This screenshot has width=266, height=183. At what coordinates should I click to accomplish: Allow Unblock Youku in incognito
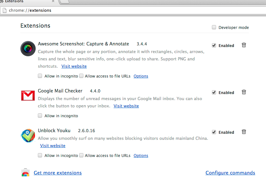(40, 155)
